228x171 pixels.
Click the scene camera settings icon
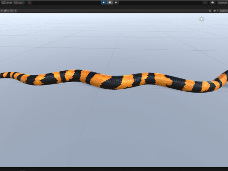(215, 11)
